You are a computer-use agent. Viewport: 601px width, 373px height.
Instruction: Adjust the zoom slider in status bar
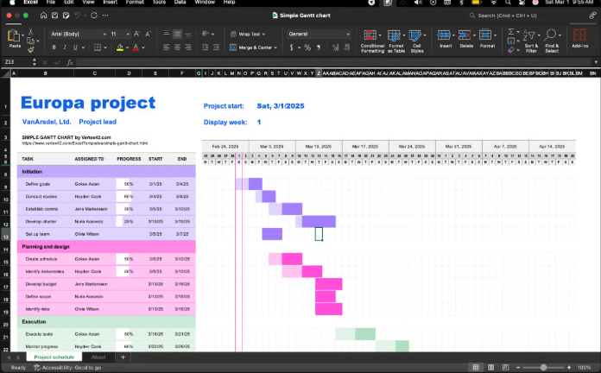point(544,367)
